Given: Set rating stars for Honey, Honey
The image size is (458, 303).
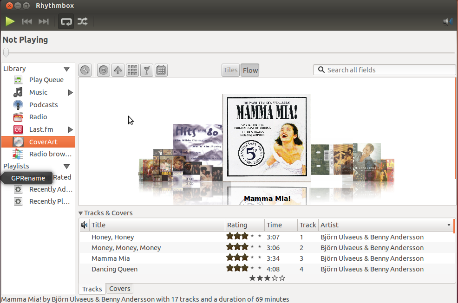Looking at the screenshot, I should pos(244,236).
